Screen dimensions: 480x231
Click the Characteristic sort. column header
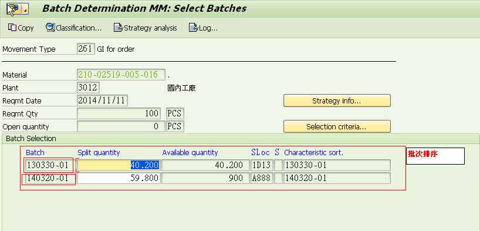coord(314,152)
